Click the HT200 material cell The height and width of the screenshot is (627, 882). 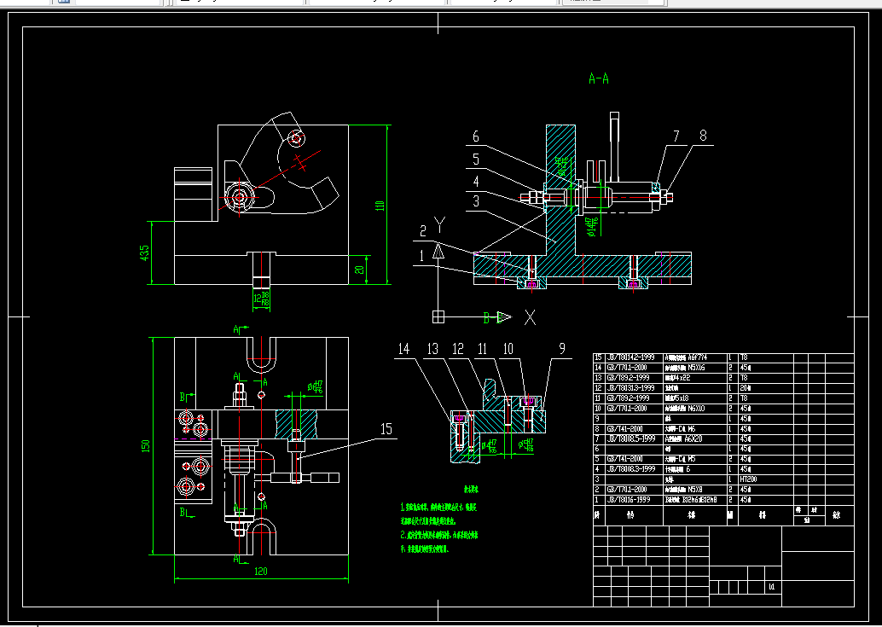pyautogui.click(x=749, y=479)
